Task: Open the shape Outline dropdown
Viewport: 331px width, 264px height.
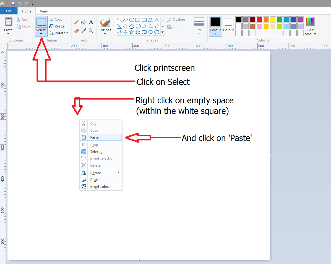Action: 177,19
